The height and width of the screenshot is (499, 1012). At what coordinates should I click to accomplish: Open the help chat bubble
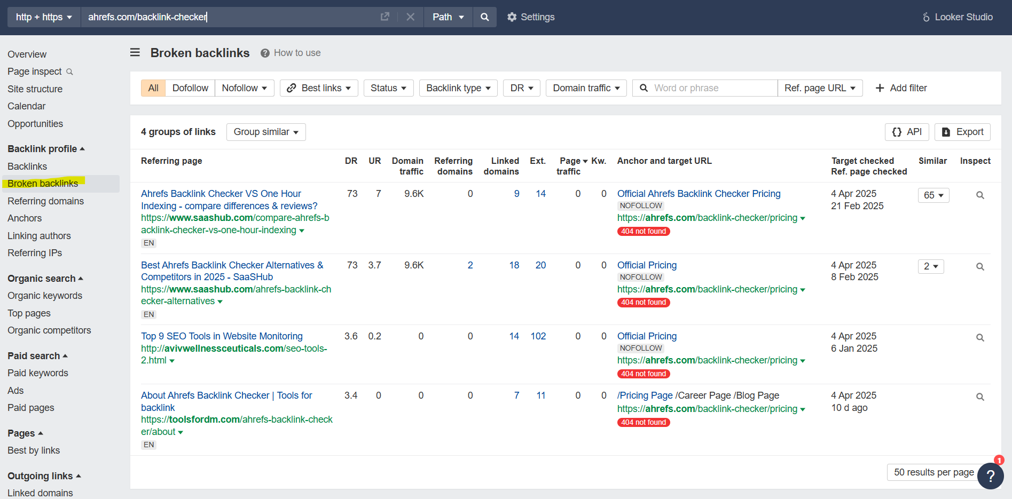[990, 476]
